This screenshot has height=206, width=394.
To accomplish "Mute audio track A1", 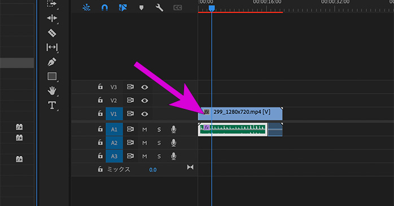I will (x=145, y=130).
